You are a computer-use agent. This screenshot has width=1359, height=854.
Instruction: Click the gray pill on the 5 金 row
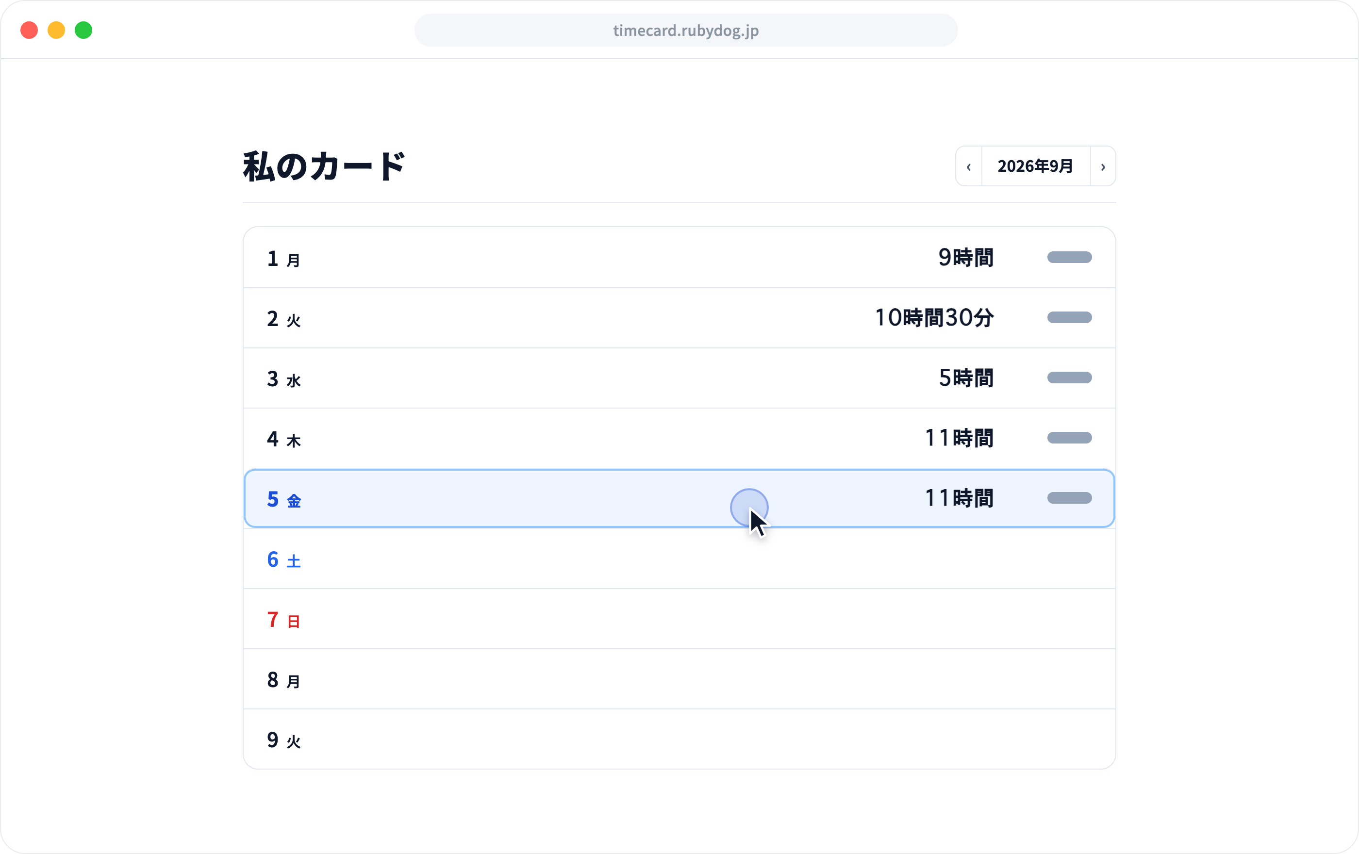click(1069, 498)
